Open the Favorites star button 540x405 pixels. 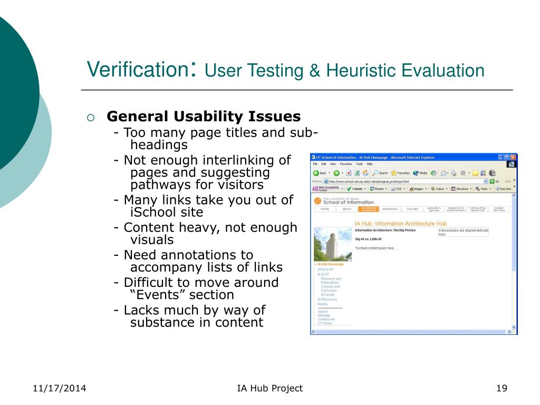point(400,173)
